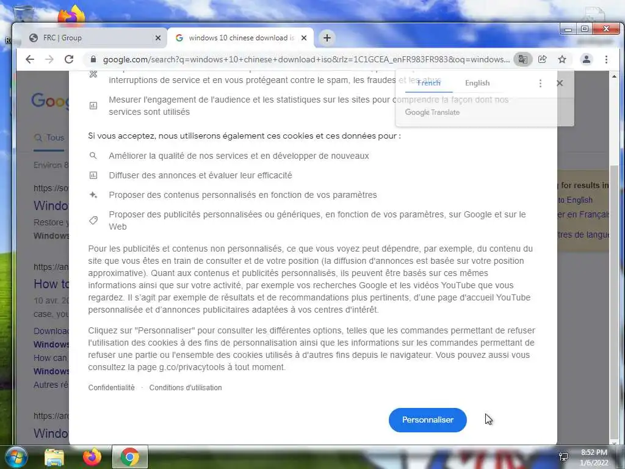This screenshot has height=469, width=625.
Task: Open a new tab with plus button
Action: (x=327, y=38)
